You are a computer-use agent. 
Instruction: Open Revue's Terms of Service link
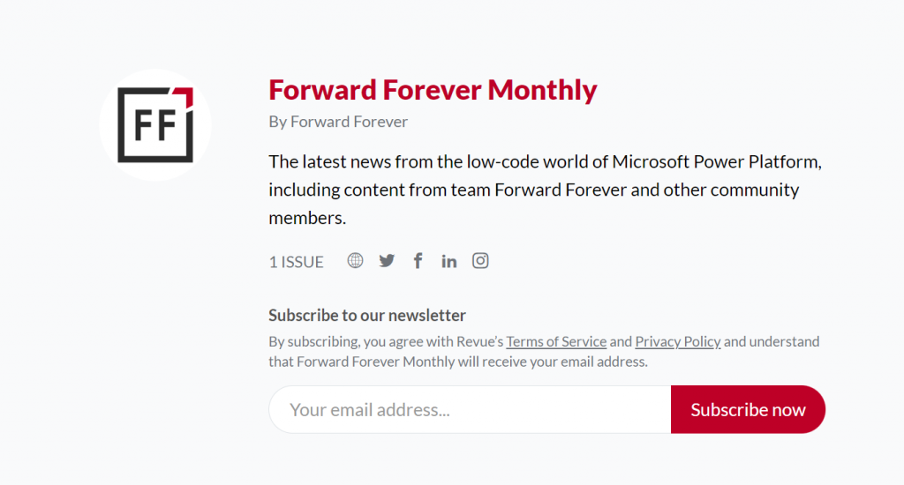[556, 341]
